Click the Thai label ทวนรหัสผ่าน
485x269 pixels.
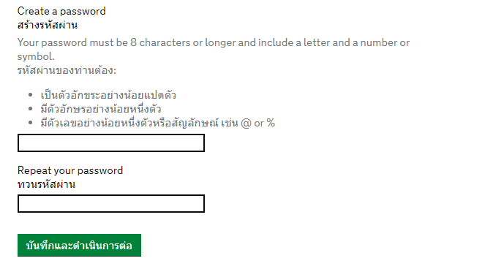pyautogui.click(x=46, y=185)
